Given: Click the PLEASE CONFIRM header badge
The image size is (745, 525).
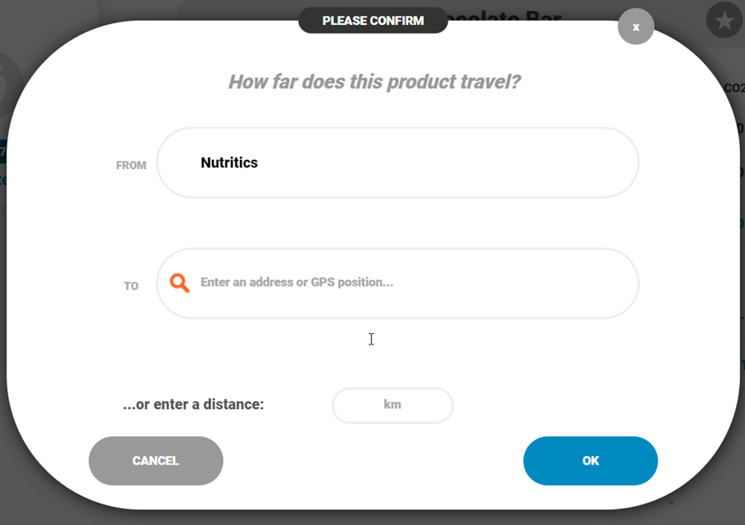Looking at the screenshot, I should (373, 21).
